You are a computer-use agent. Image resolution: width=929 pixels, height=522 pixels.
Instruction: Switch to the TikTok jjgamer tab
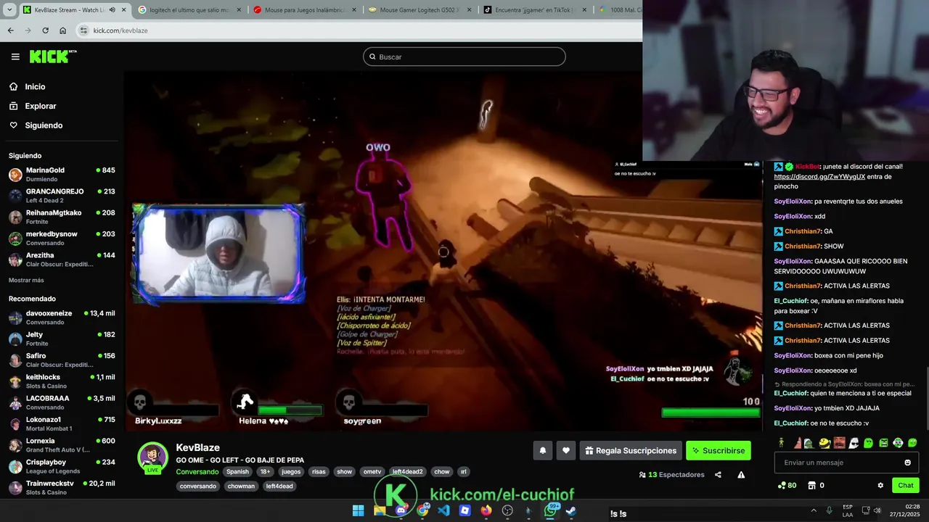533,10
